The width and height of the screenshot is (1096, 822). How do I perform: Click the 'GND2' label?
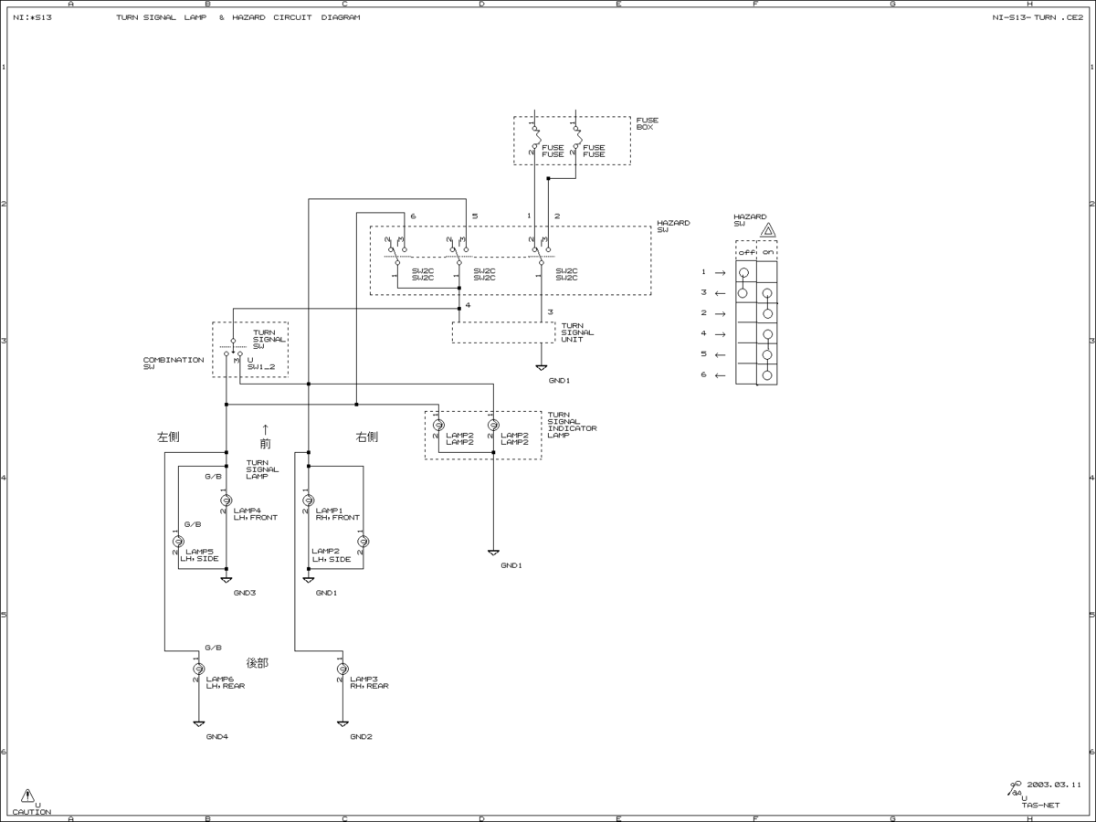click(361, 736)
